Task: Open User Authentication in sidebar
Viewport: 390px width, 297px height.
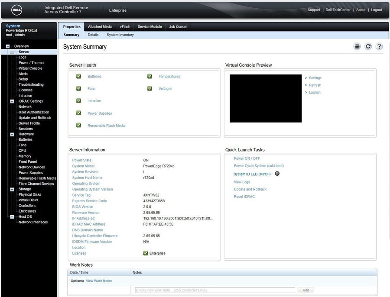Action: [x=34, y=112]
